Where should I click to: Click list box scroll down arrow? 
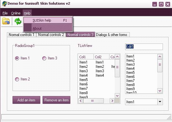tap(160, 91)
